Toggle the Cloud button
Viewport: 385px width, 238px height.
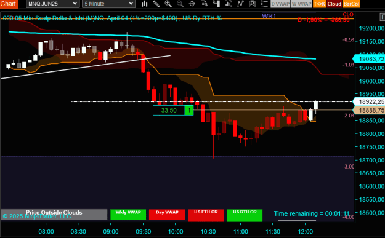pos(334,4)
